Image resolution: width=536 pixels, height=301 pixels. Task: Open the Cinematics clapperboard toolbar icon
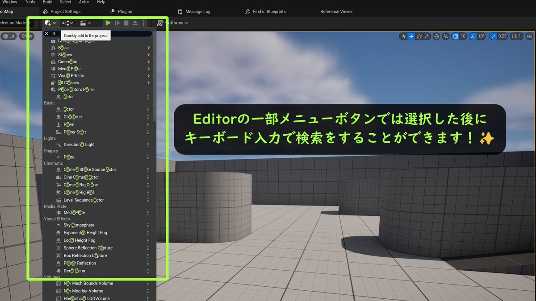point(83,23)
